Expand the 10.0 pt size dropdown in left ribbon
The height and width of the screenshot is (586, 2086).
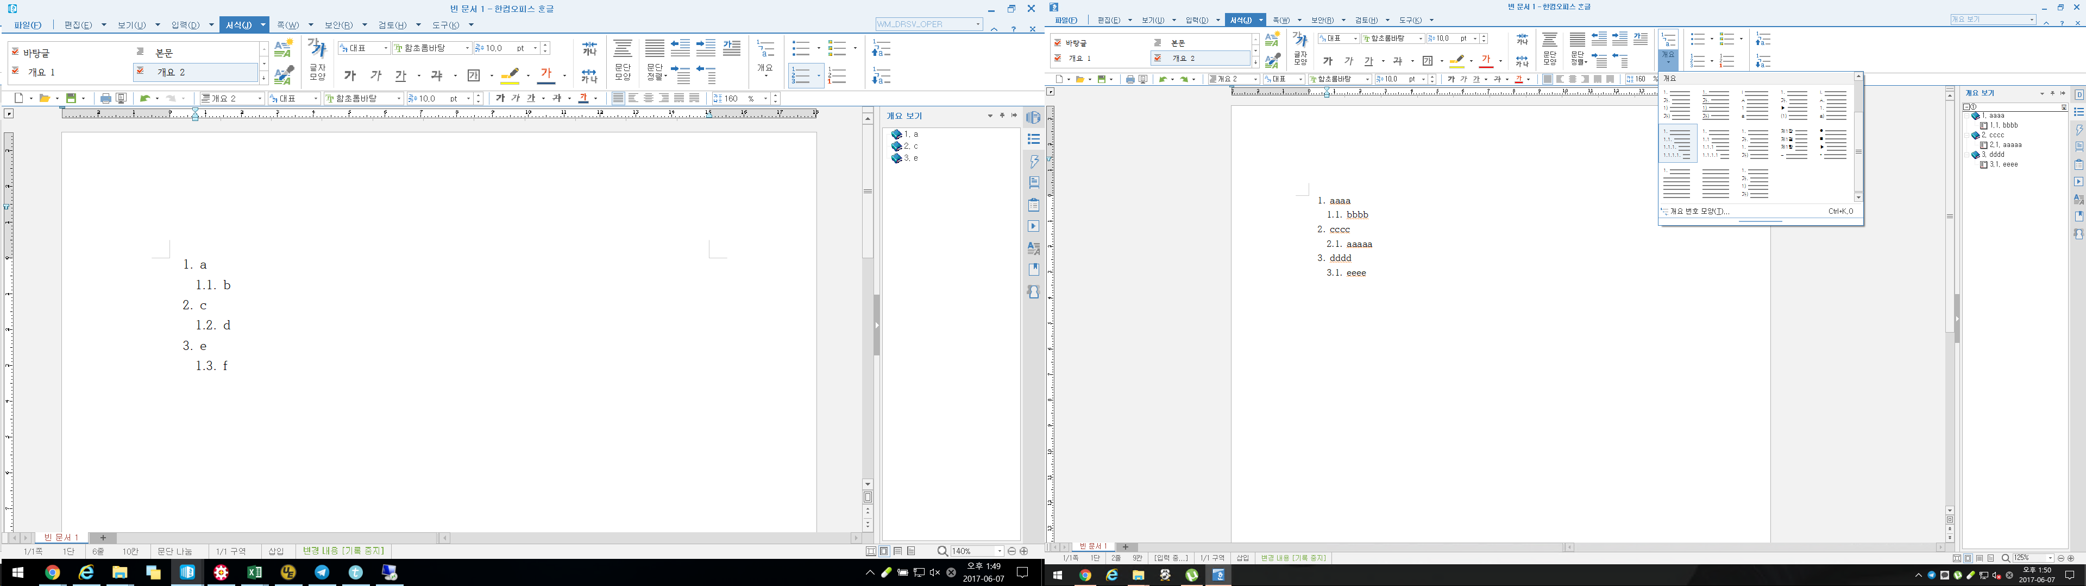(x=535, y=49)
